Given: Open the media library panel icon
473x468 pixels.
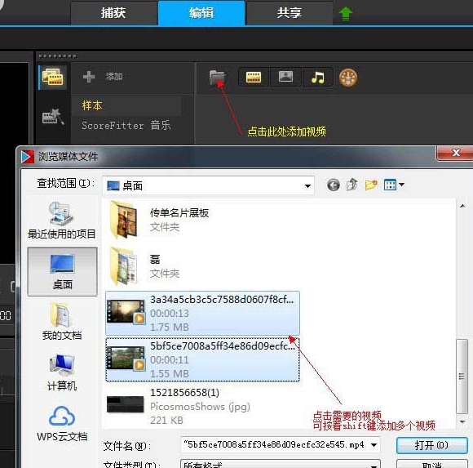Looking at the screenshot, I should click(53, 77).
